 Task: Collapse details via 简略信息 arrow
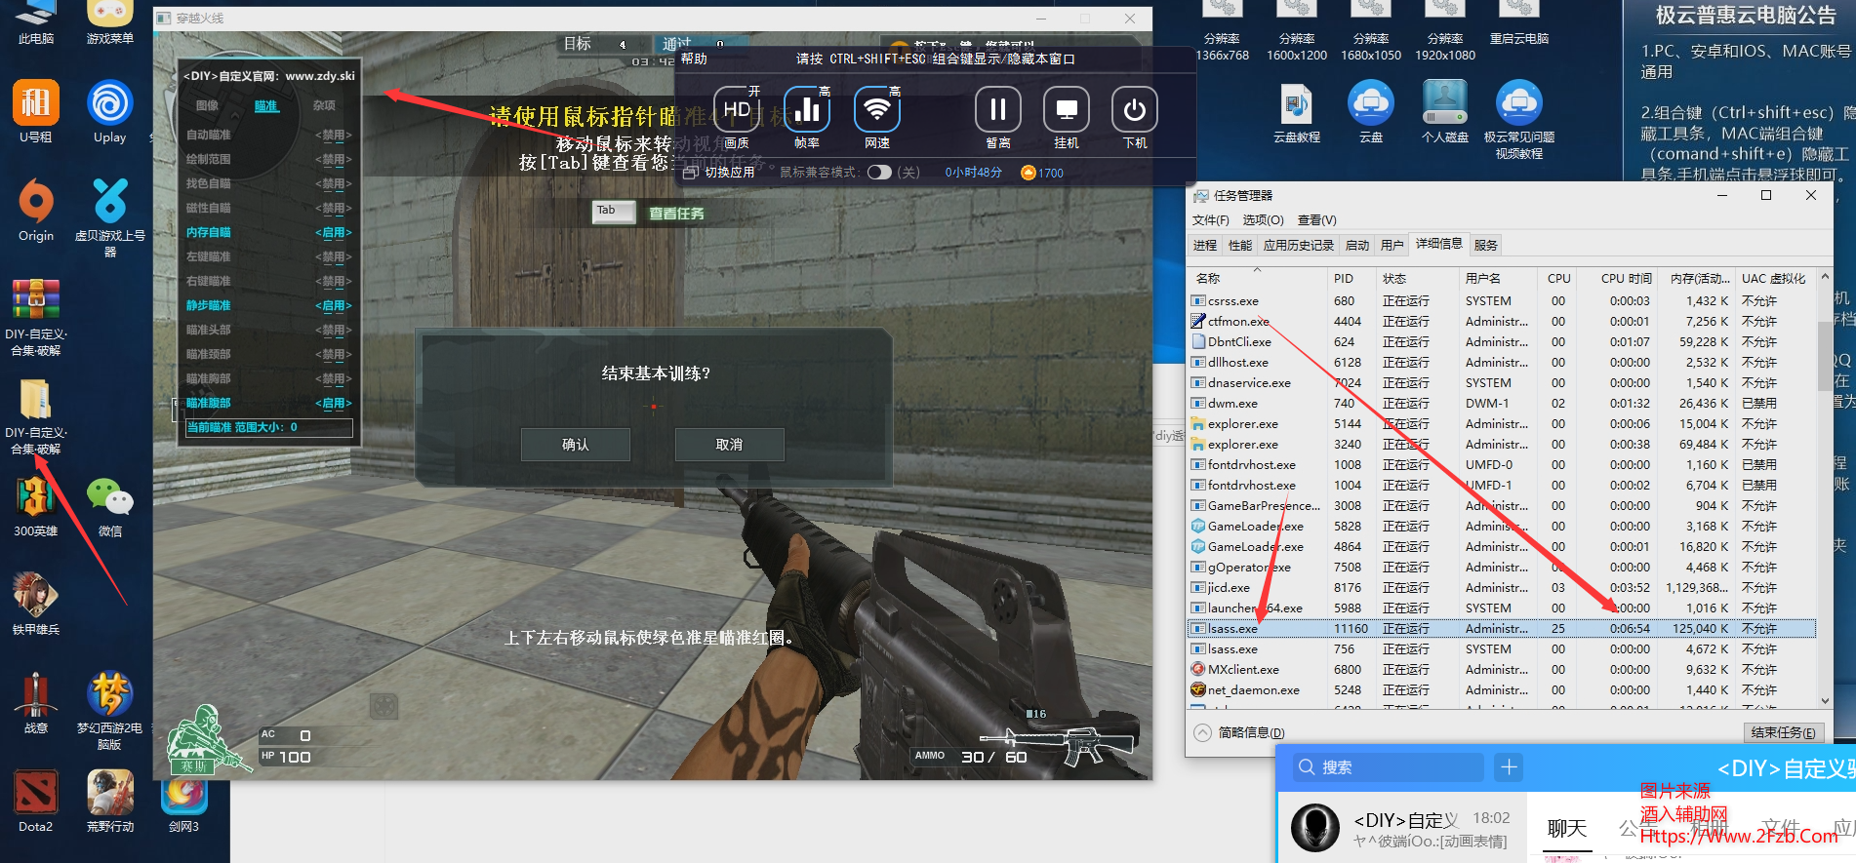point(1202,732)
